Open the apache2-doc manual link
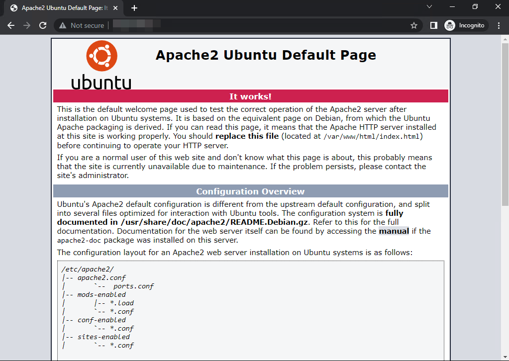The height and width of the screenshot is (361, 509). pos(394,231)
